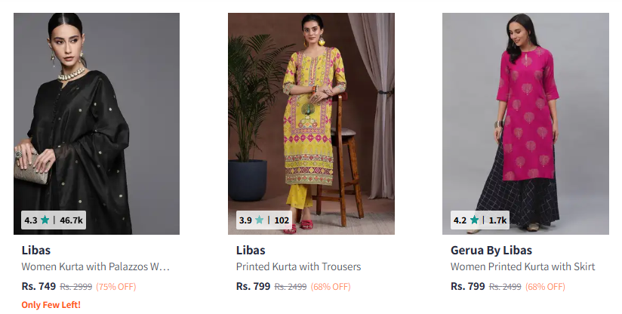
Task: Open the black Libas kurta product image
Action: pos(97,113)
